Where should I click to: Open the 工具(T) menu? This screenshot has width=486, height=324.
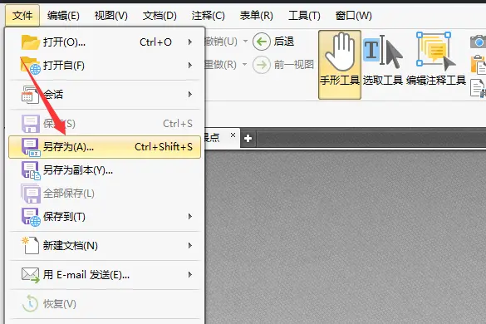(304, 15)
